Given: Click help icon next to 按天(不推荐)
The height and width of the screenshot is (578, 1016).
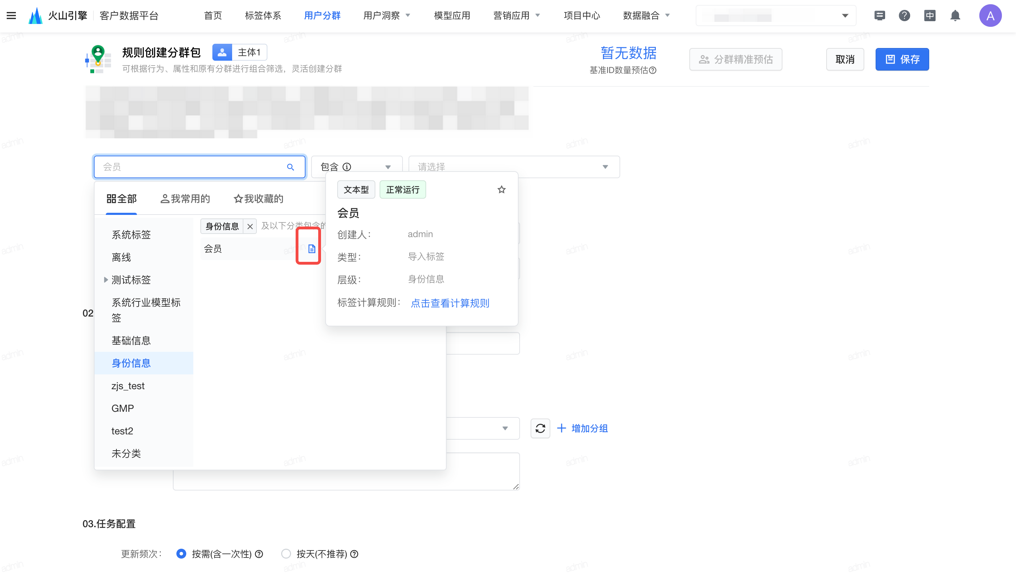Looking at the screenshot, I should pos(355,554).
